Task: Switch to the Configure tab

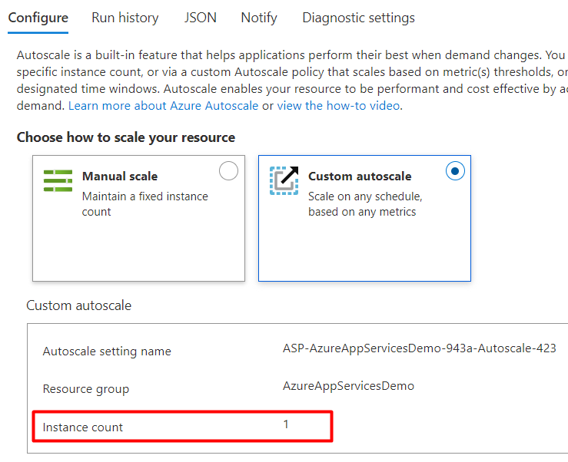Action: pyautogui.click(x=38, y=18)
